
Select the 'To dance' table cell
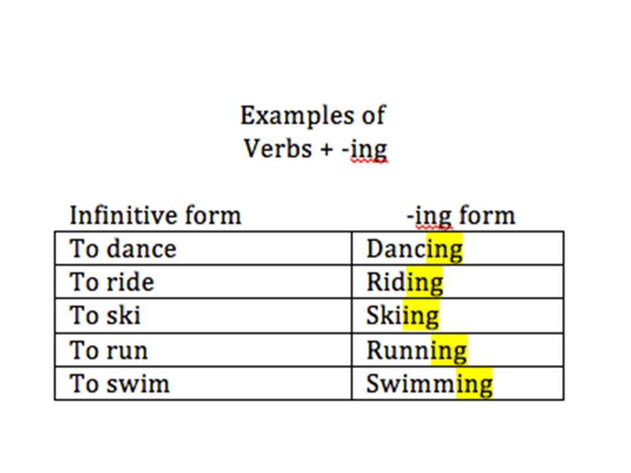(x=203, y=248)
